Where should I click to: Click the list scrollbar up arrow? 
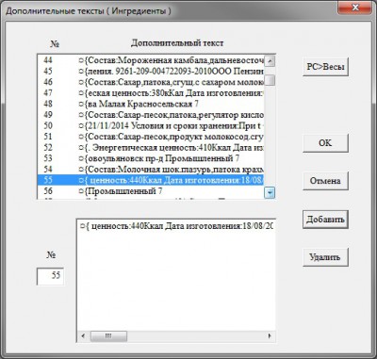coord(270,61)
